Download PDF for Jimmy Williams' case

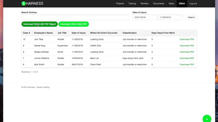coord(187,58)
